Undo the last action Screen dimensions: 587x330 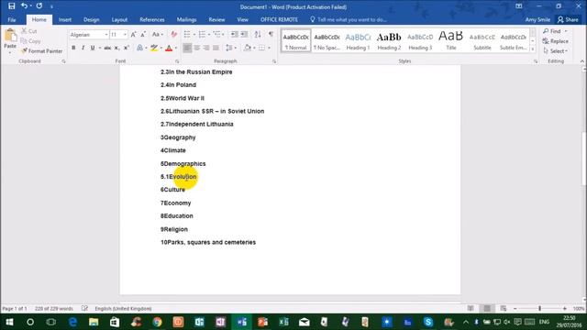tap(24, 6)
